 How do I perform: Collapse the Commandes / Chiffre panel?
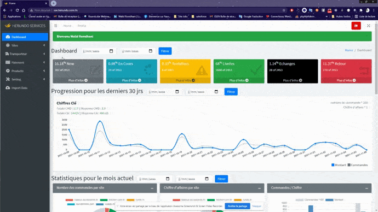(366, 188)
